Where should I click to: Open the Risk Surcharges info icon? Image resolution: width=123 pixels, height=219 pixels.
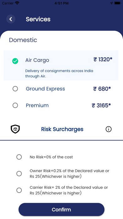pyautogui.click(x=108, y=129)
